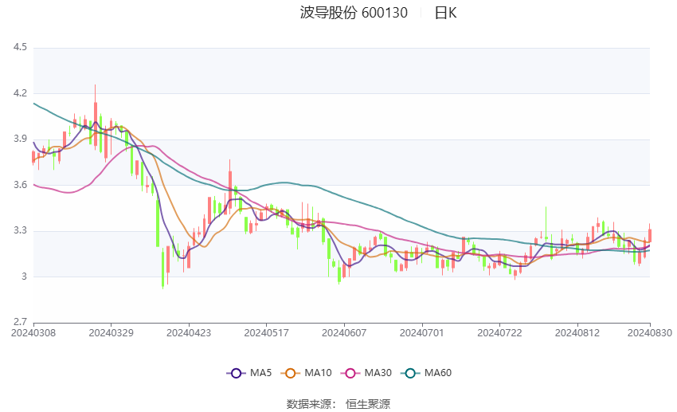Screen dimensions: 677x412
Task: Click the 恒生聚源 data source text
Action: 368,404
